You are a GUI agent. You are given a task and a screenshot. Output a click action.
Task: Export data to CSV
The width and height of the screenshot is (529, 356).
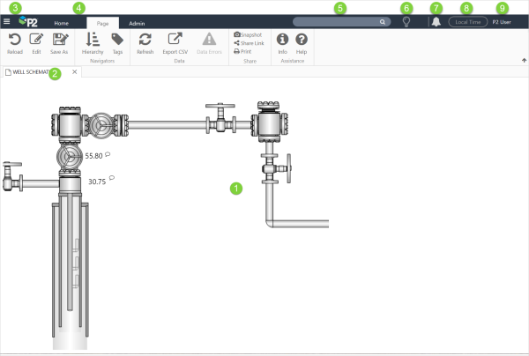click(x=175, y=40)
